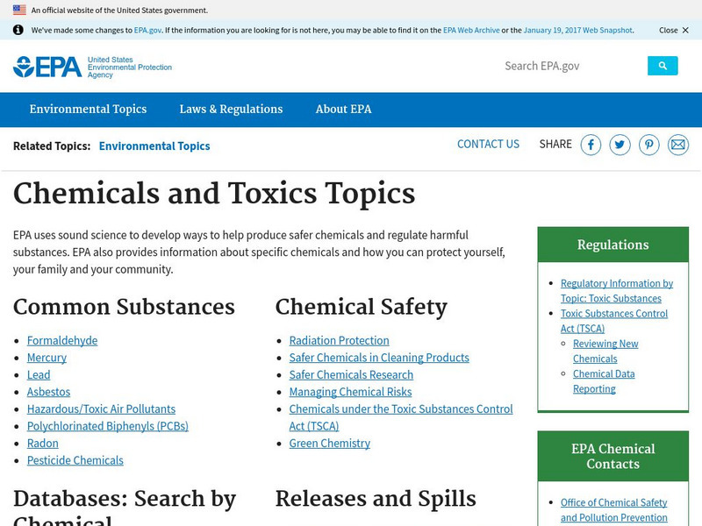Share the page on Twitter

click(620, 144)
